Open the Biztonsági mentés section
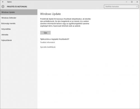Image resolution: width=140 pixels, height=109 pixels. (x=19, y=23)
